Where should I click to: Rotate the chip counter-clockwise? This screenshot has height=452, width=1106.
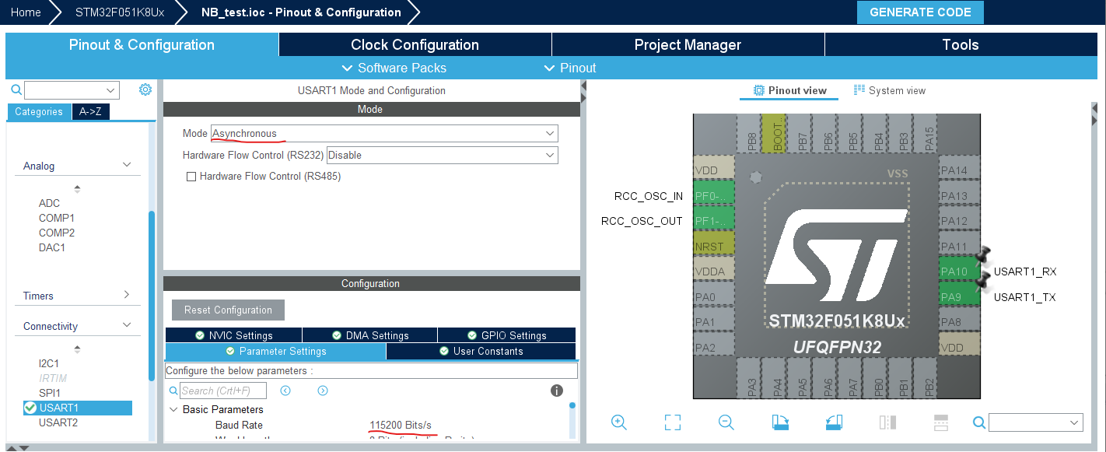(x=834, y=422)
